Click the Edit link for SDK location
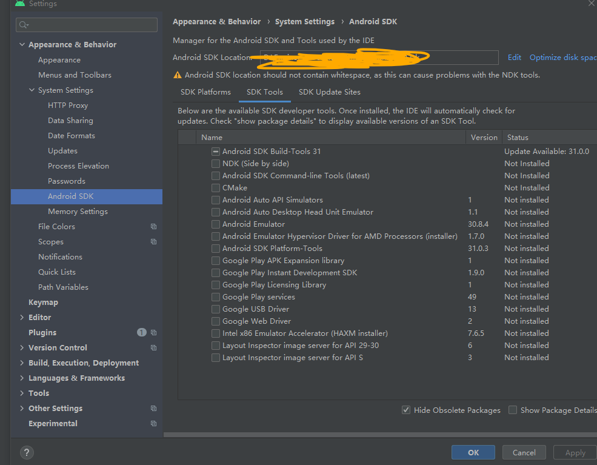This screenshot has width=597, height=465. tap(515, 58)
